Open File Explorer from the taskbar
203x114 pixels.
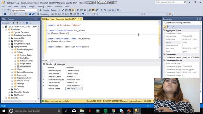(x=82, y=111)
